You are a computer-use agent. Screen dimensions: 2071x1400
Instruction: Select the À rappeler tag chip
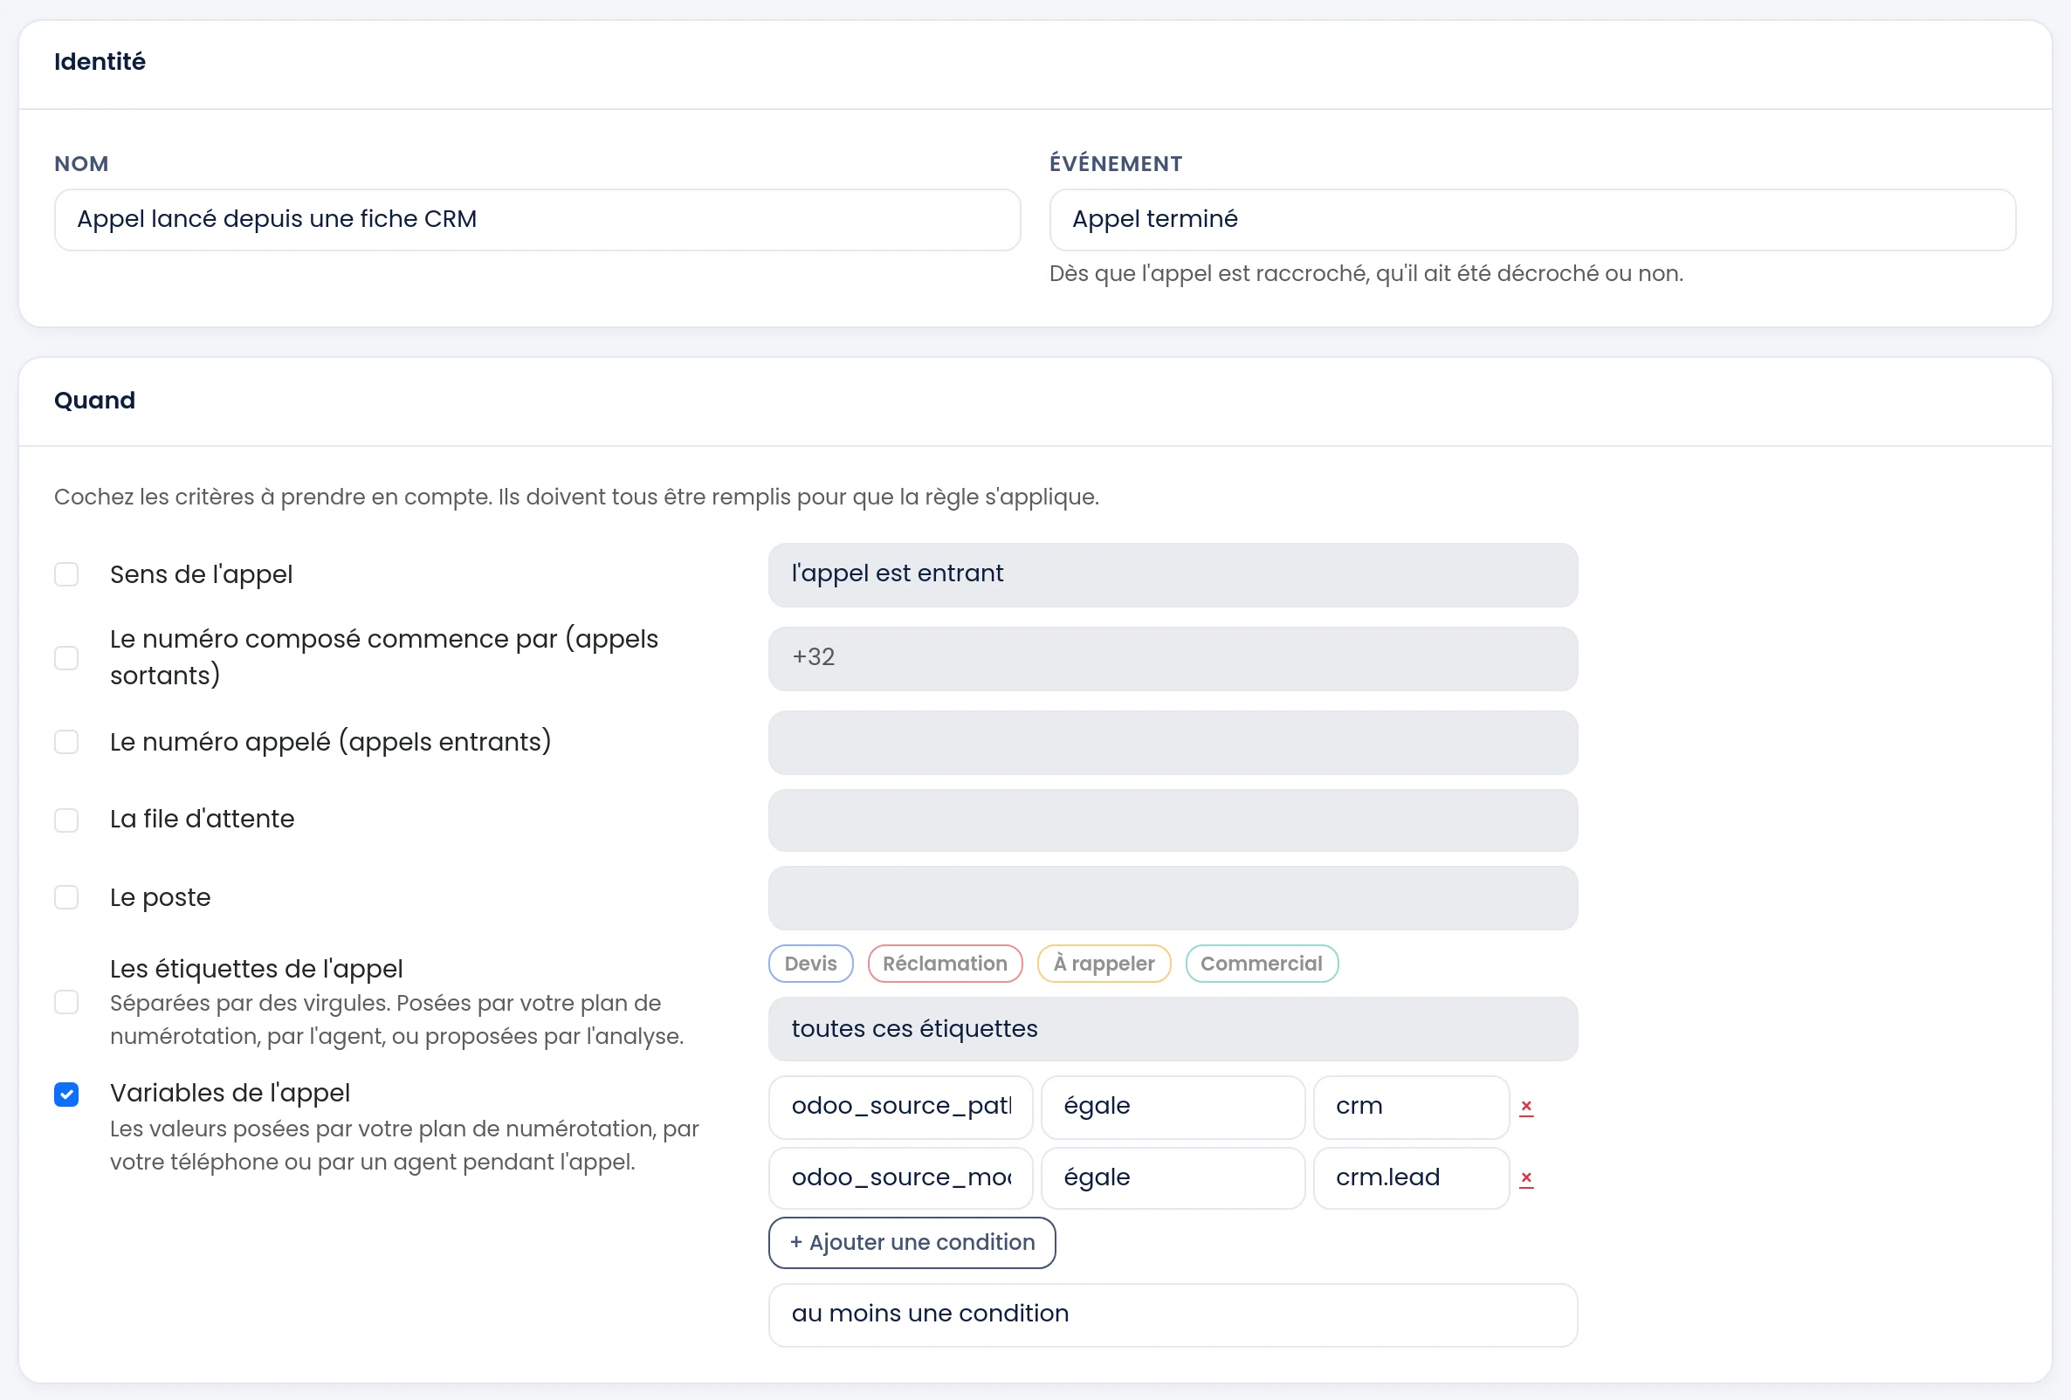[x=1104, y=964]
